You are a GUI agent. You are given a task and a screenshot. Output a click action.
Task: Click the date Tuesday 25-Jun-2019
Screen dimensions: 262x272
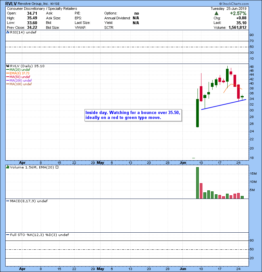229,9
